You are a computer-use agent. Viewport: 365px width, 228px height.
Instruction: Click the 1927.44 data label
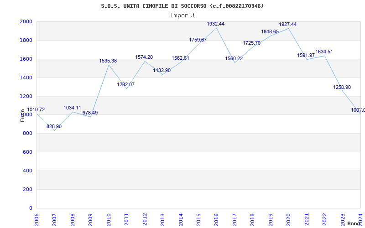pos(288,24)
